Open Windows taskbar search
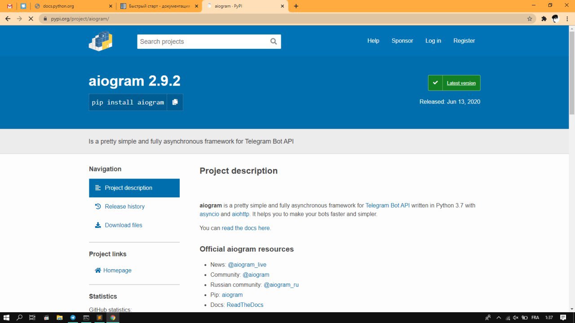575x323 pixels. [x=19, y=318]
